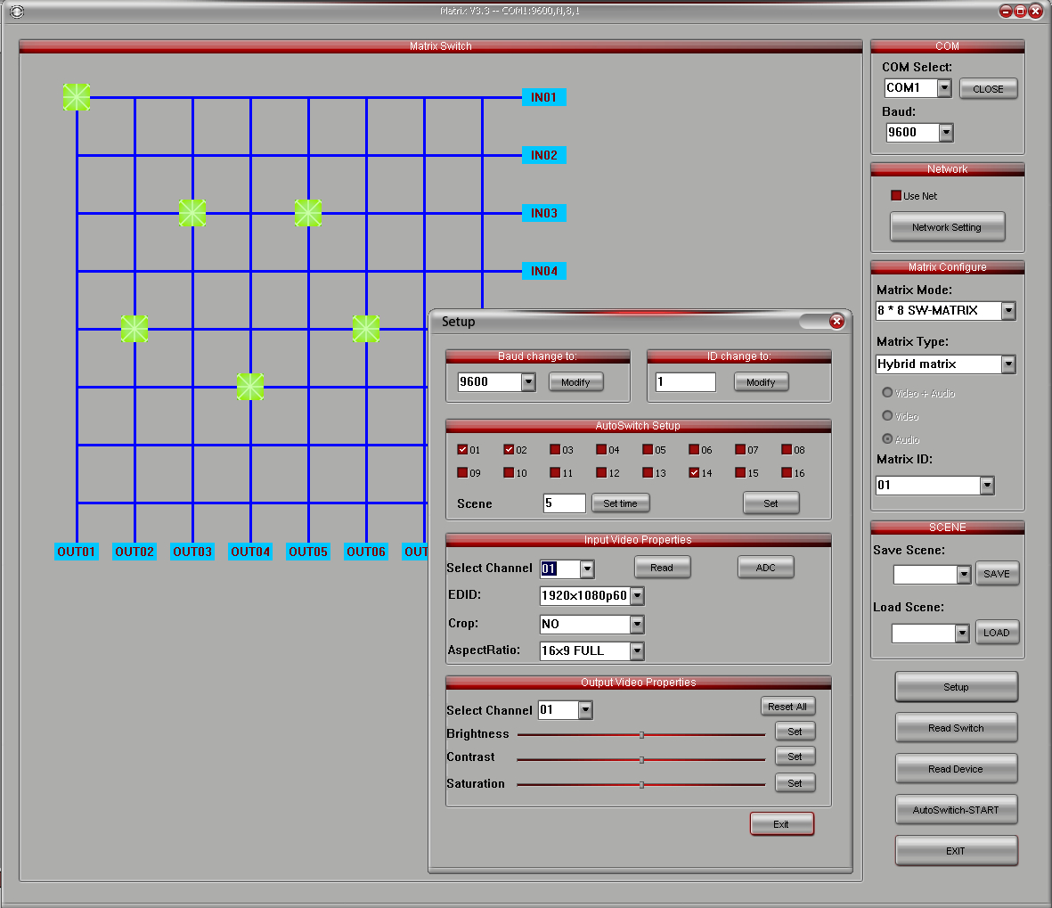Image resolution: width=1052 pixels, height=908 pixels.
Task: Click the LOAD scene button
Action: [997, 632]
